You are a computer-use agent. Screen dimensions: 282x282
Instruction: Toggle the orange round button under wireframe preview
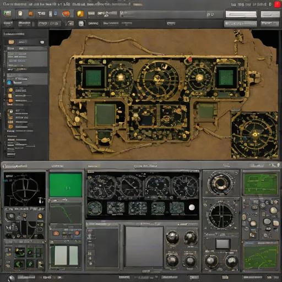[x=40, y=216]
